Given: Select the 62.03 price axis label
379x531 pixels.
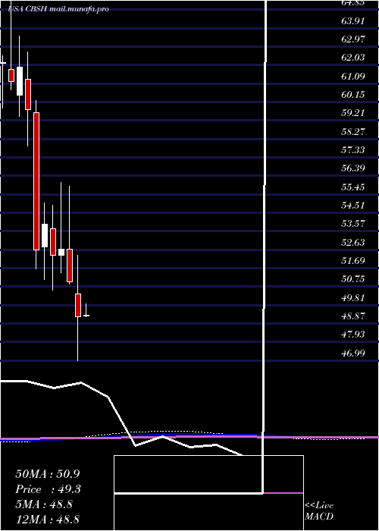Looking at the screenshot, I should pyautogui.click(x=354, y=58).
